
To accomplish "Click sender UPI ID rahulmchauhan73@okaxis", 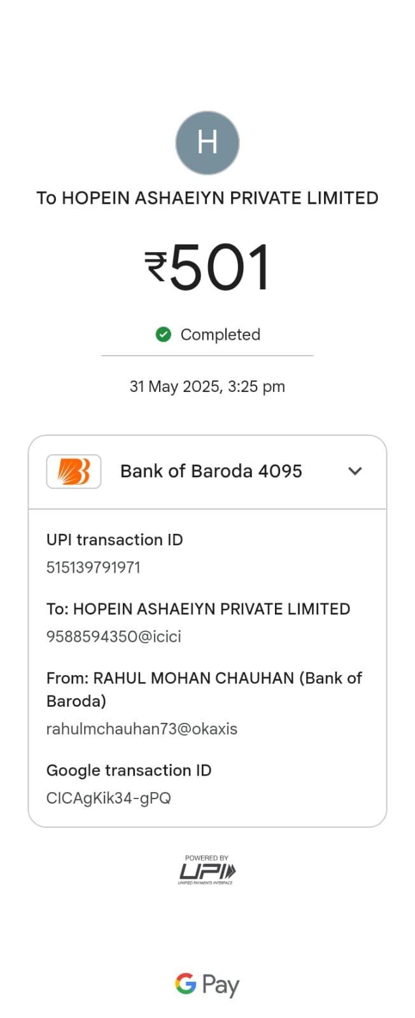I will pos(142,729).
